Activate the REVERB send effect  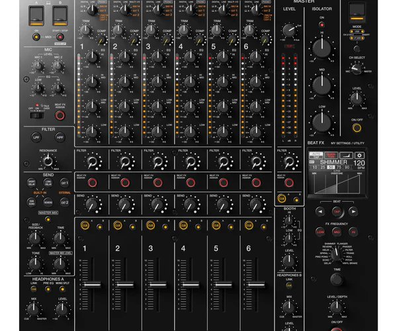(x=48, y=203)
